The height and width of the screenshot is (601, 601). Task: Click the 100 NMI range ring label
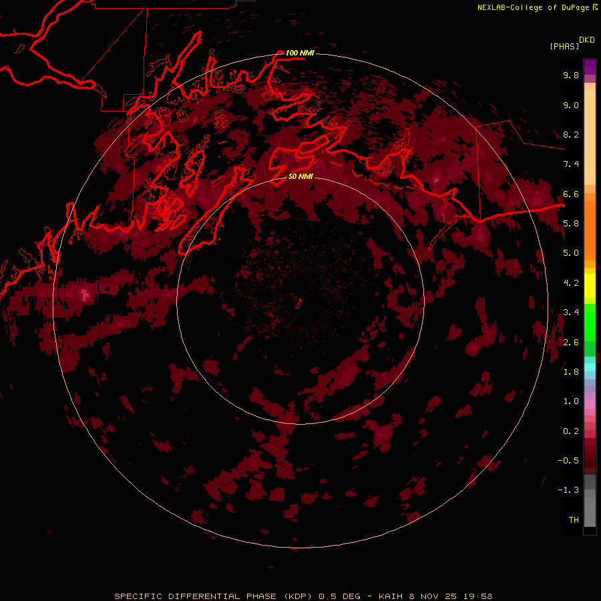[300, 53]
